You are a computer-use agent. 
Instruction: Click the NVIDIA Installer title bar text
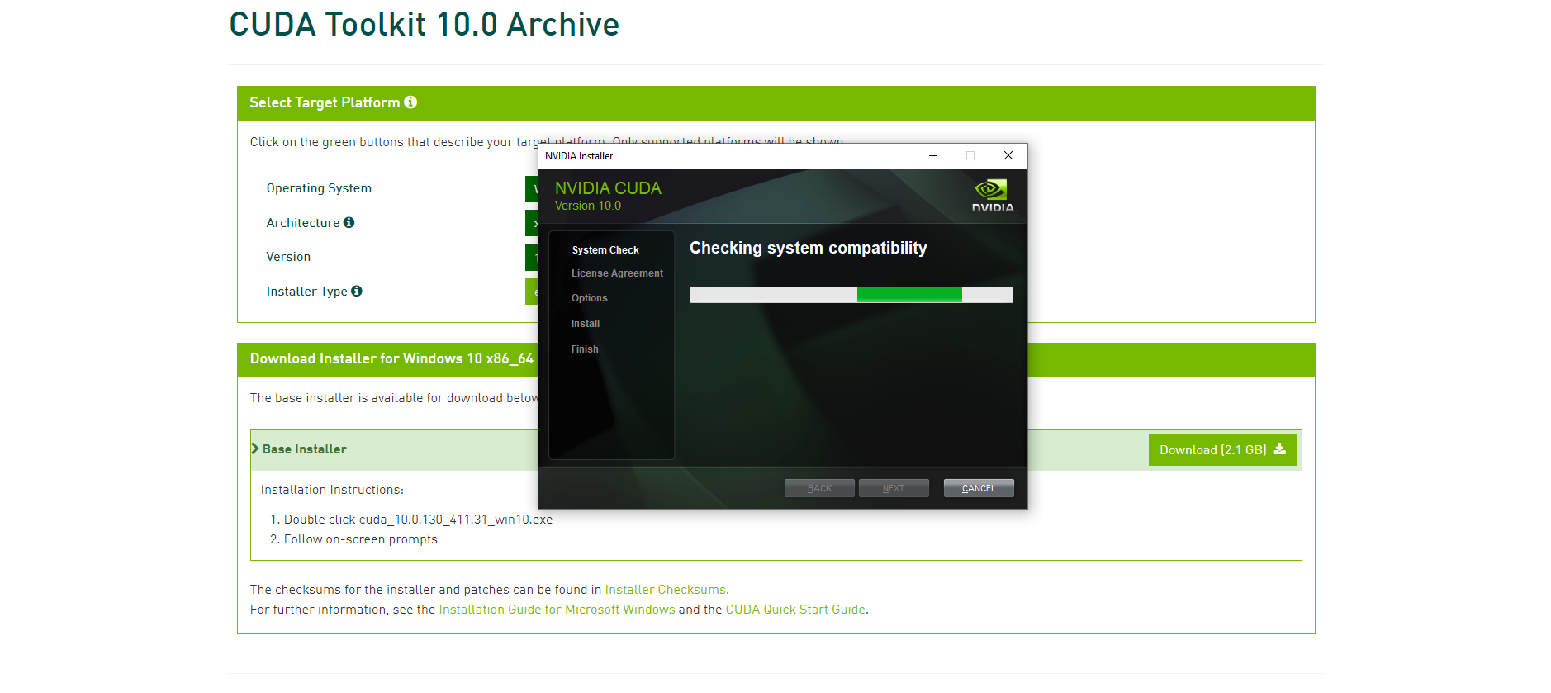[579, 156]
